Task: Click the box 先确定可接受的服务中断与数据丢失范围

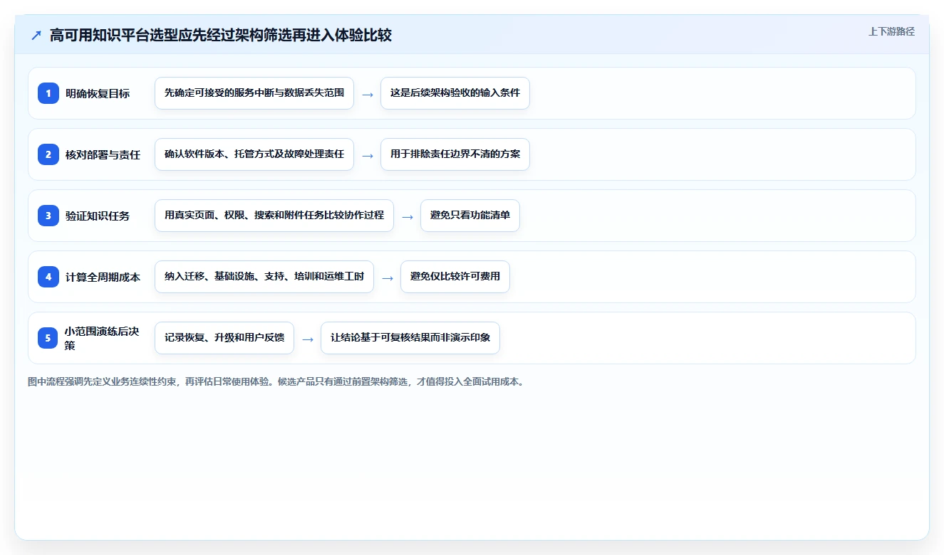Action: pyautogui.click(x=254, y=93)
